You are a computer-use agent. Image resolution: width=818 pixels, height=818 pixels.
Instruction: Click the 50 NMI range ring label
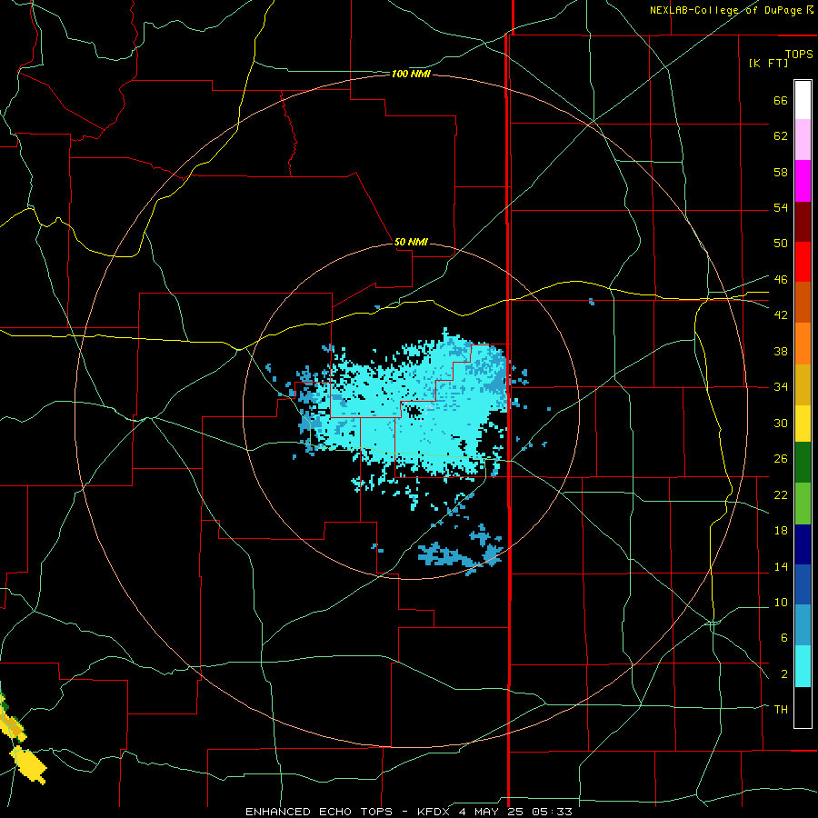click(411, 242)
